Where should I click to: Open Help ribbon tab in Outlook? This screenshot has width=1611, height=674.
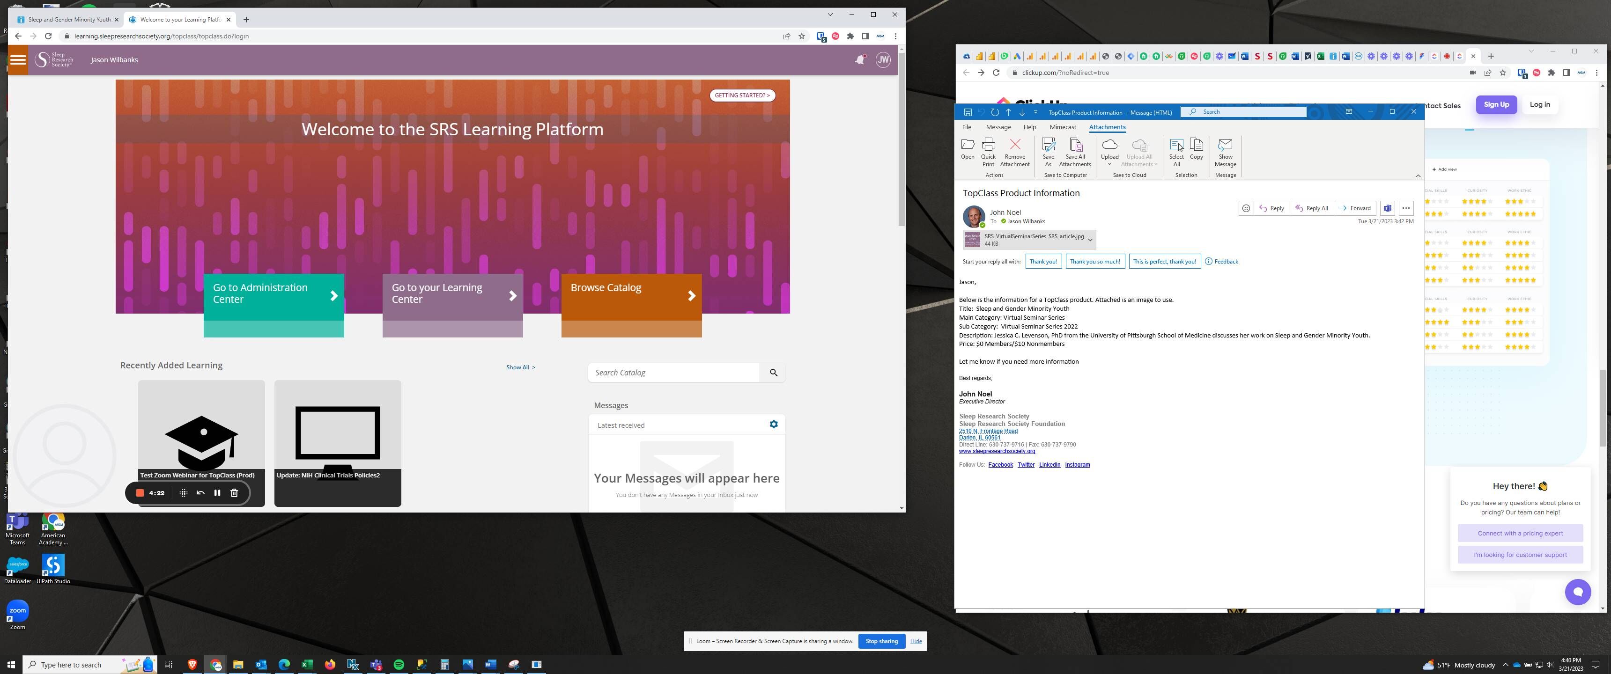point(1029,127)
